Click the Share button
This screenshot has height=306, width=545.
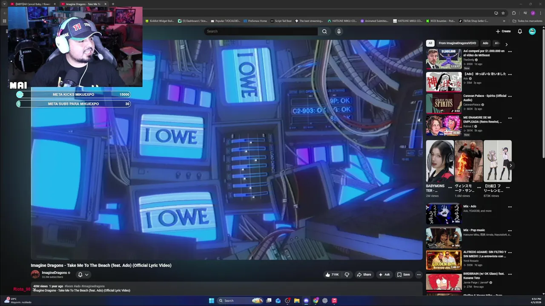[x=364, y=275]
